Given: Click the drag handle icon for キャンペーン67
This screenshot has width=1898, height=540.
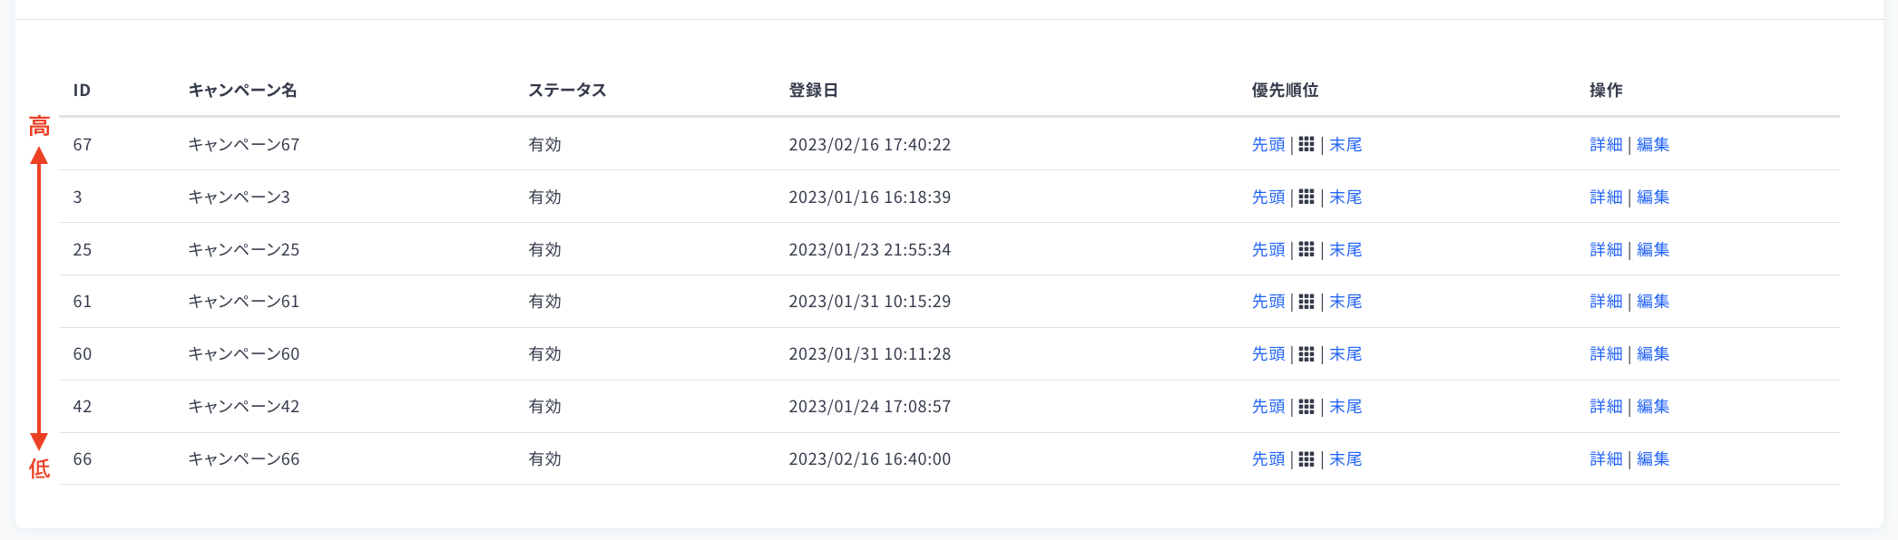Looking at the screenshot, I should pyautogui.click(x=1306, y=144).
